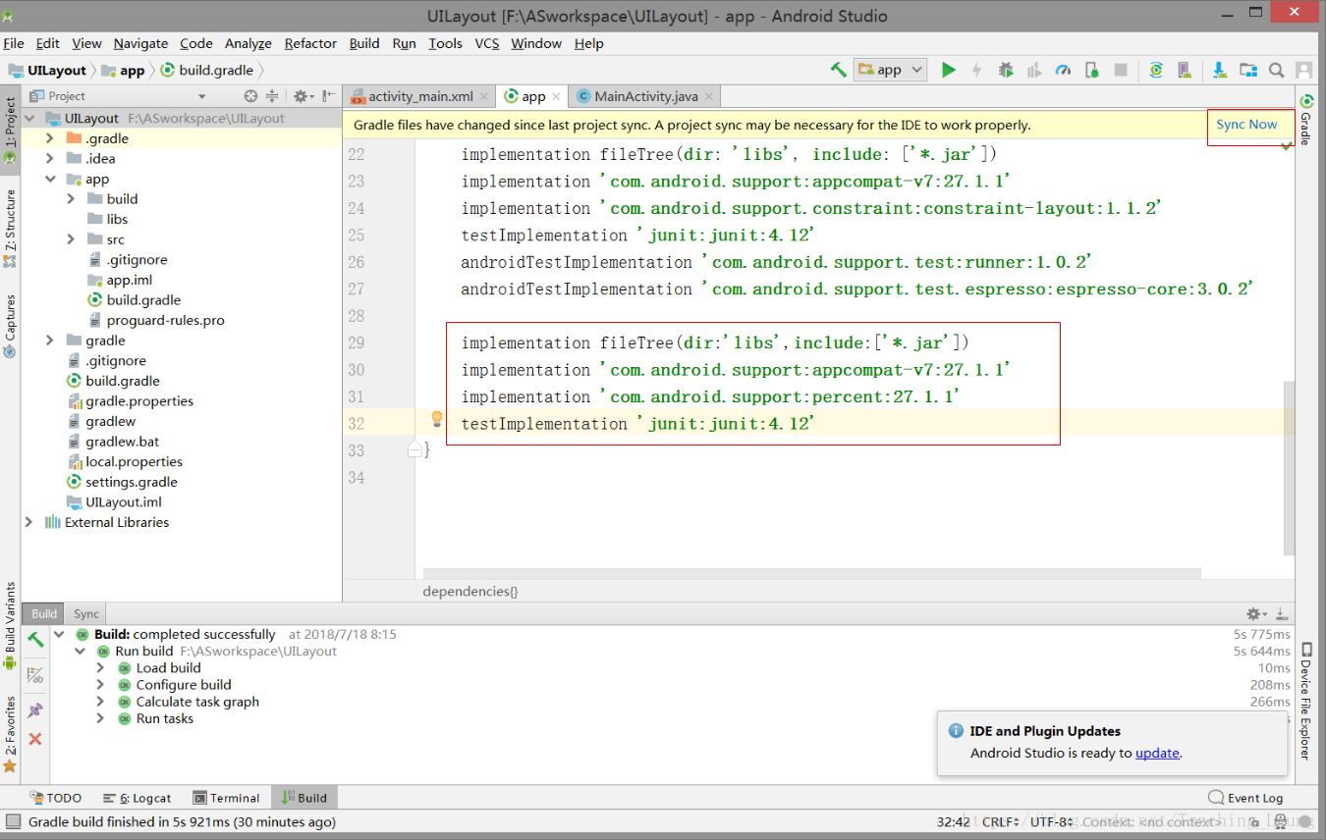This screenshot has width=1326, height=840.
Task: Open Project panel gear settings
Action: coord(302,96)
